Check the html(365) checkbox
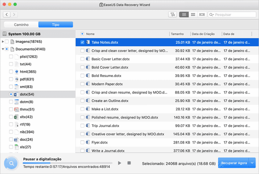The height and width of the screenshot is (174, 259). coord(11,72)
